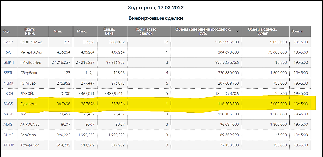Click the 220 880 000 volume value
Image resolution: width=323 pixels, height=157 pixels.
coord(228,73)
